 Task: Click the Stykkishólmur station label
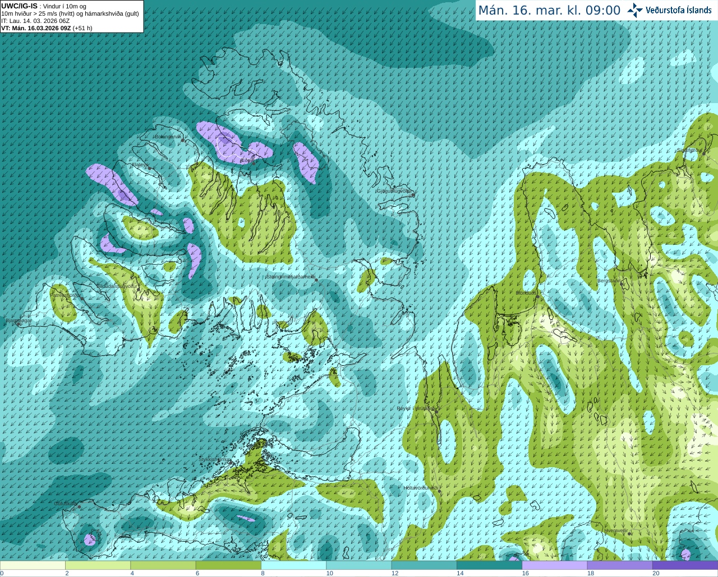pyautogui.click(x=215, y=459)
